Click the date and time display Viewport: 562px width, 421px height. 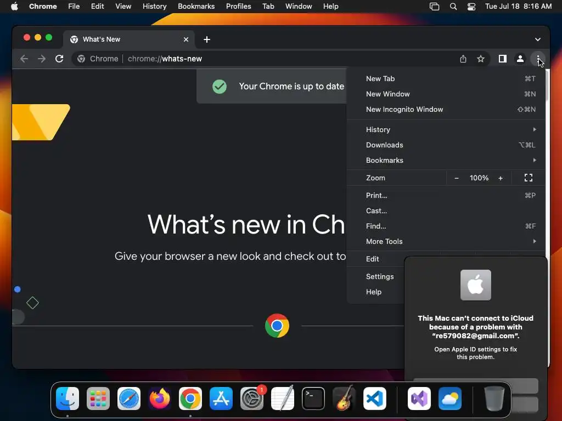(x=518, y=7)
